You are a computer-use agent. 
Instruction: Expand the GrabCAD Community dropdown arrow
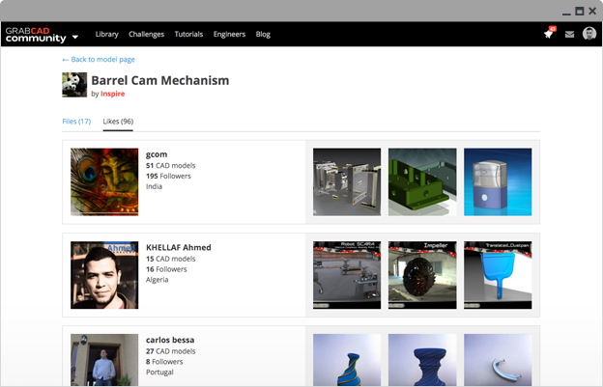[x=75, y=37]
